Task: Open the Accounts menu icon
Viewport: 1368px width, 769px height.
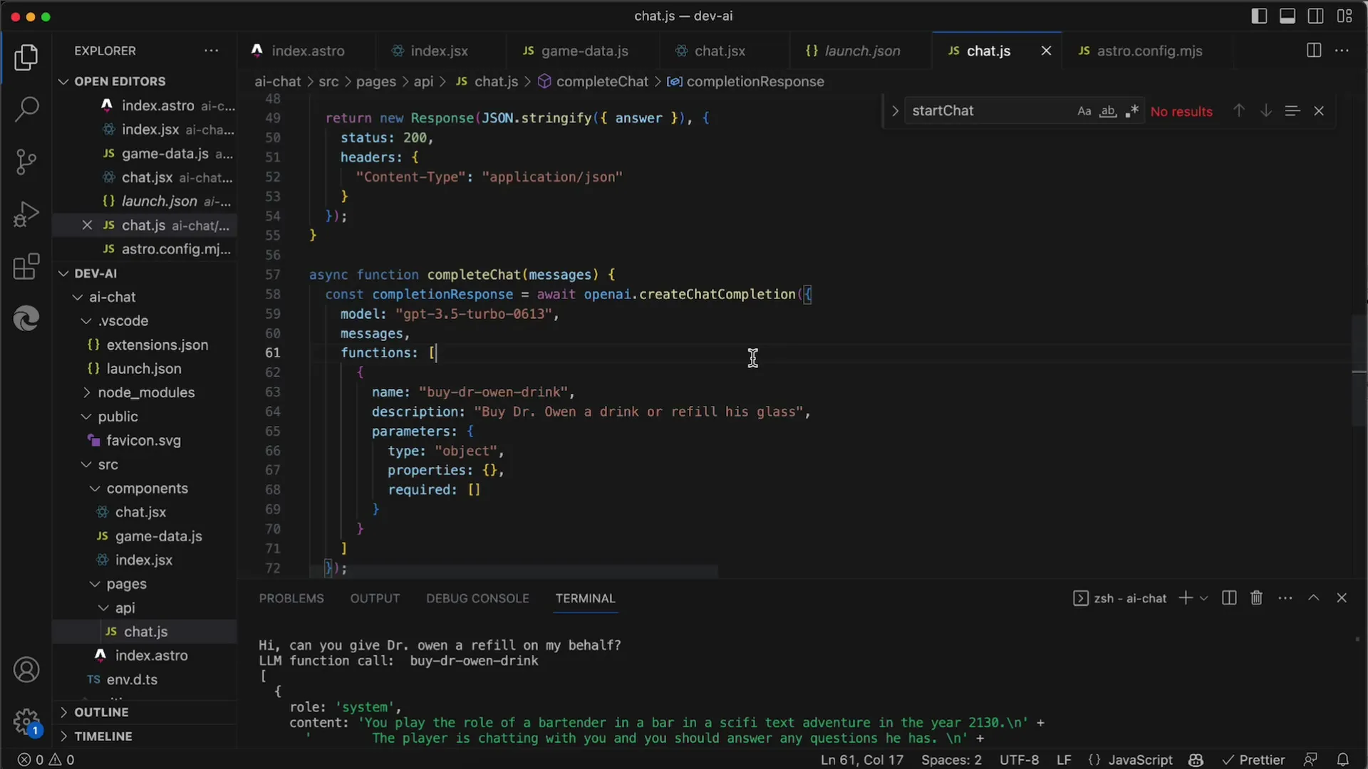Action: coord(26,670)
